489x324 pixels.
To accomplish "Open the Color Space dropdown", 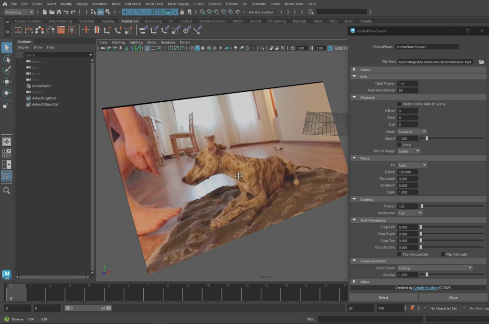I will 435,268.
